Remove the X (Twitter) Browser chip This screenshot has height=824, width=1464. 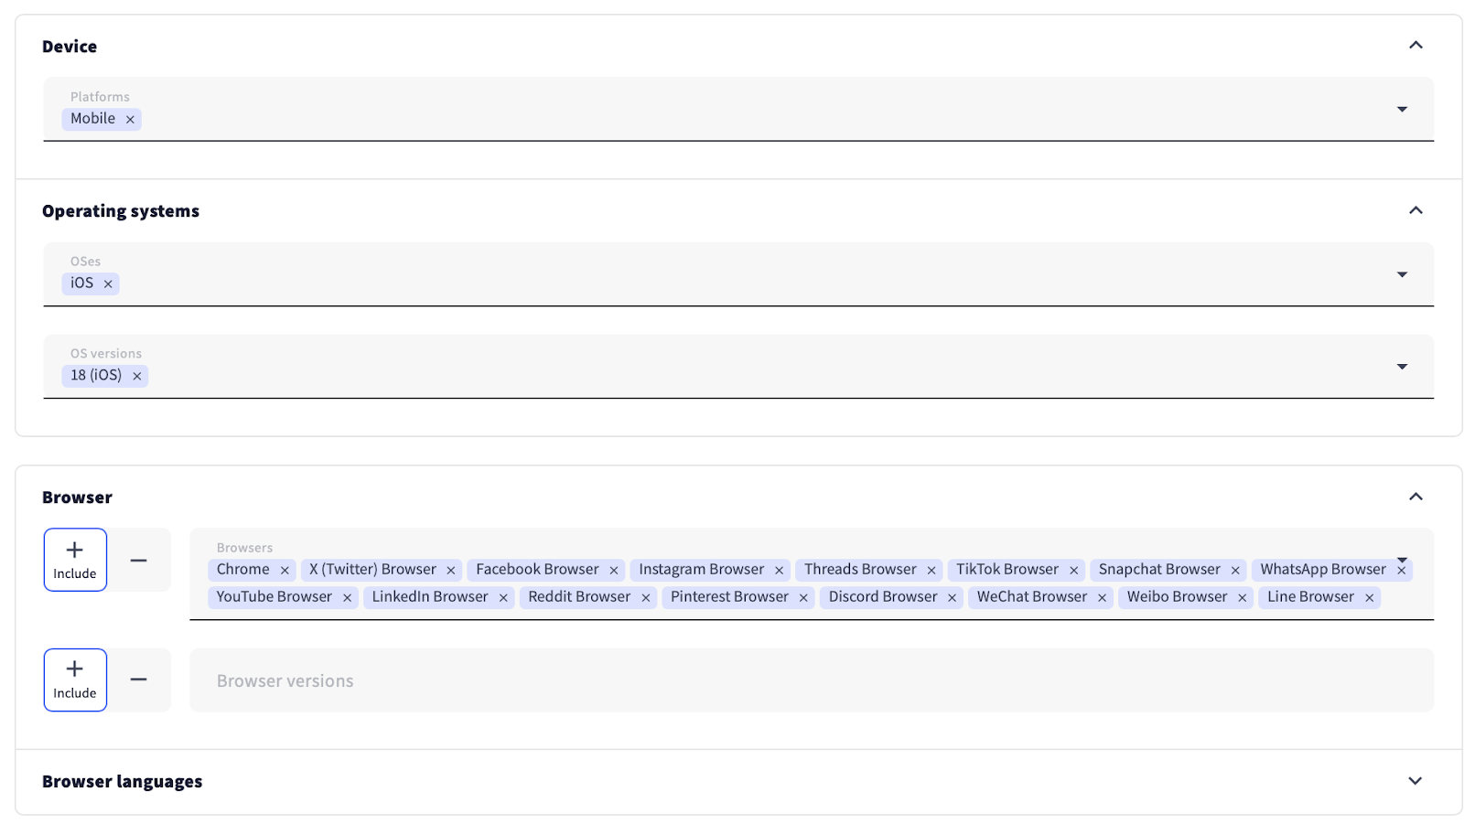pos(451,571)
